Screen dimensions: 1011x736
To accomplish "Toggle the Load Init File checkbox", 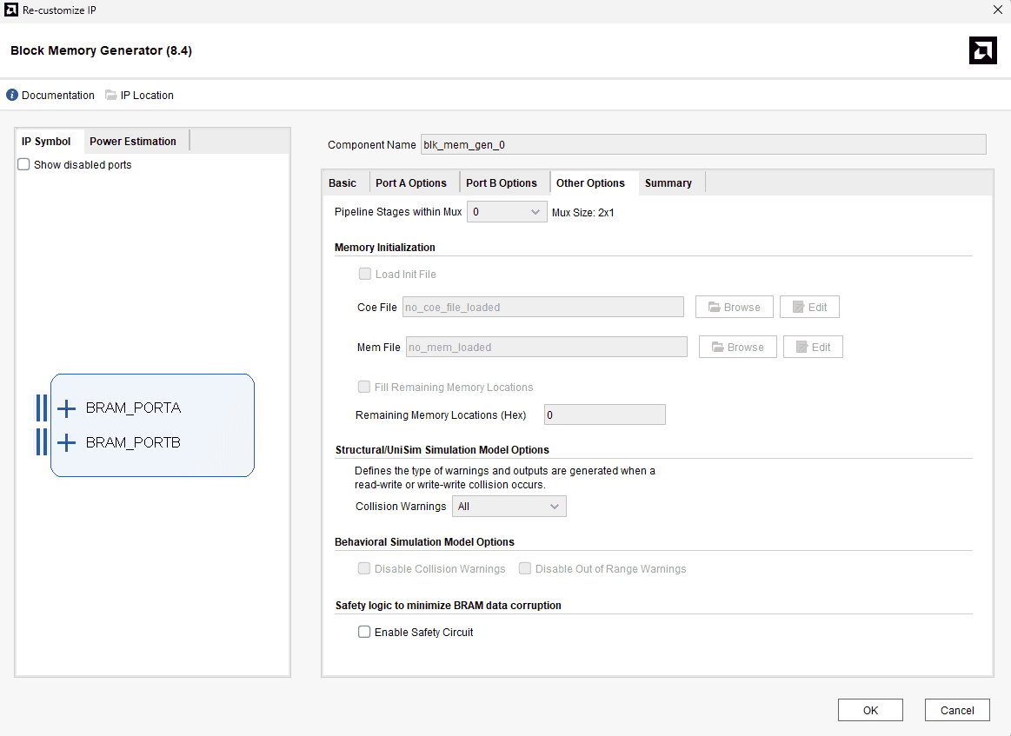I will click(x=365, y=275).
